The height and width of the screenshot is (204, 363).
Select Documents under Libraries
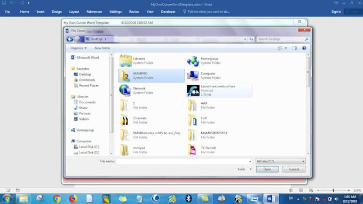(x=85, y=102)
